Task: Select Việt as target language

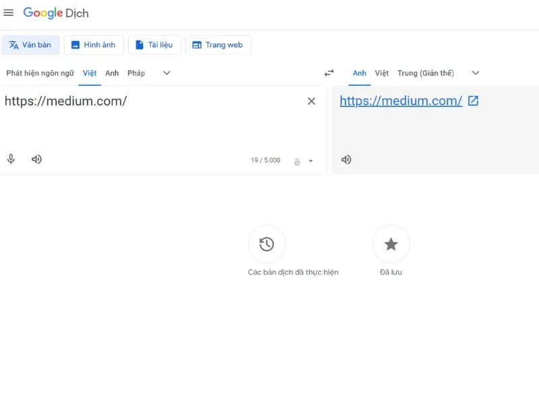Action: tap(381, 73)
